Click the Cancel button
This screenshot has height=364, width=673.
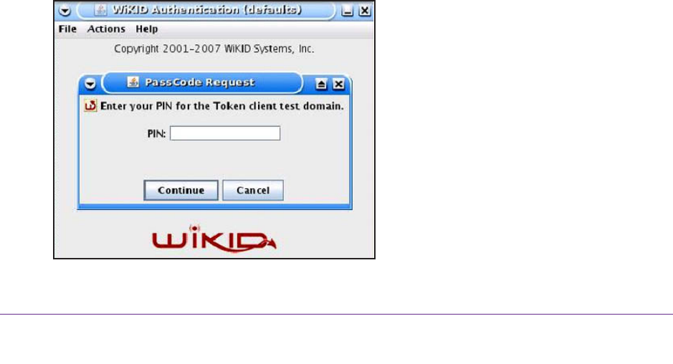pos(253,190)
